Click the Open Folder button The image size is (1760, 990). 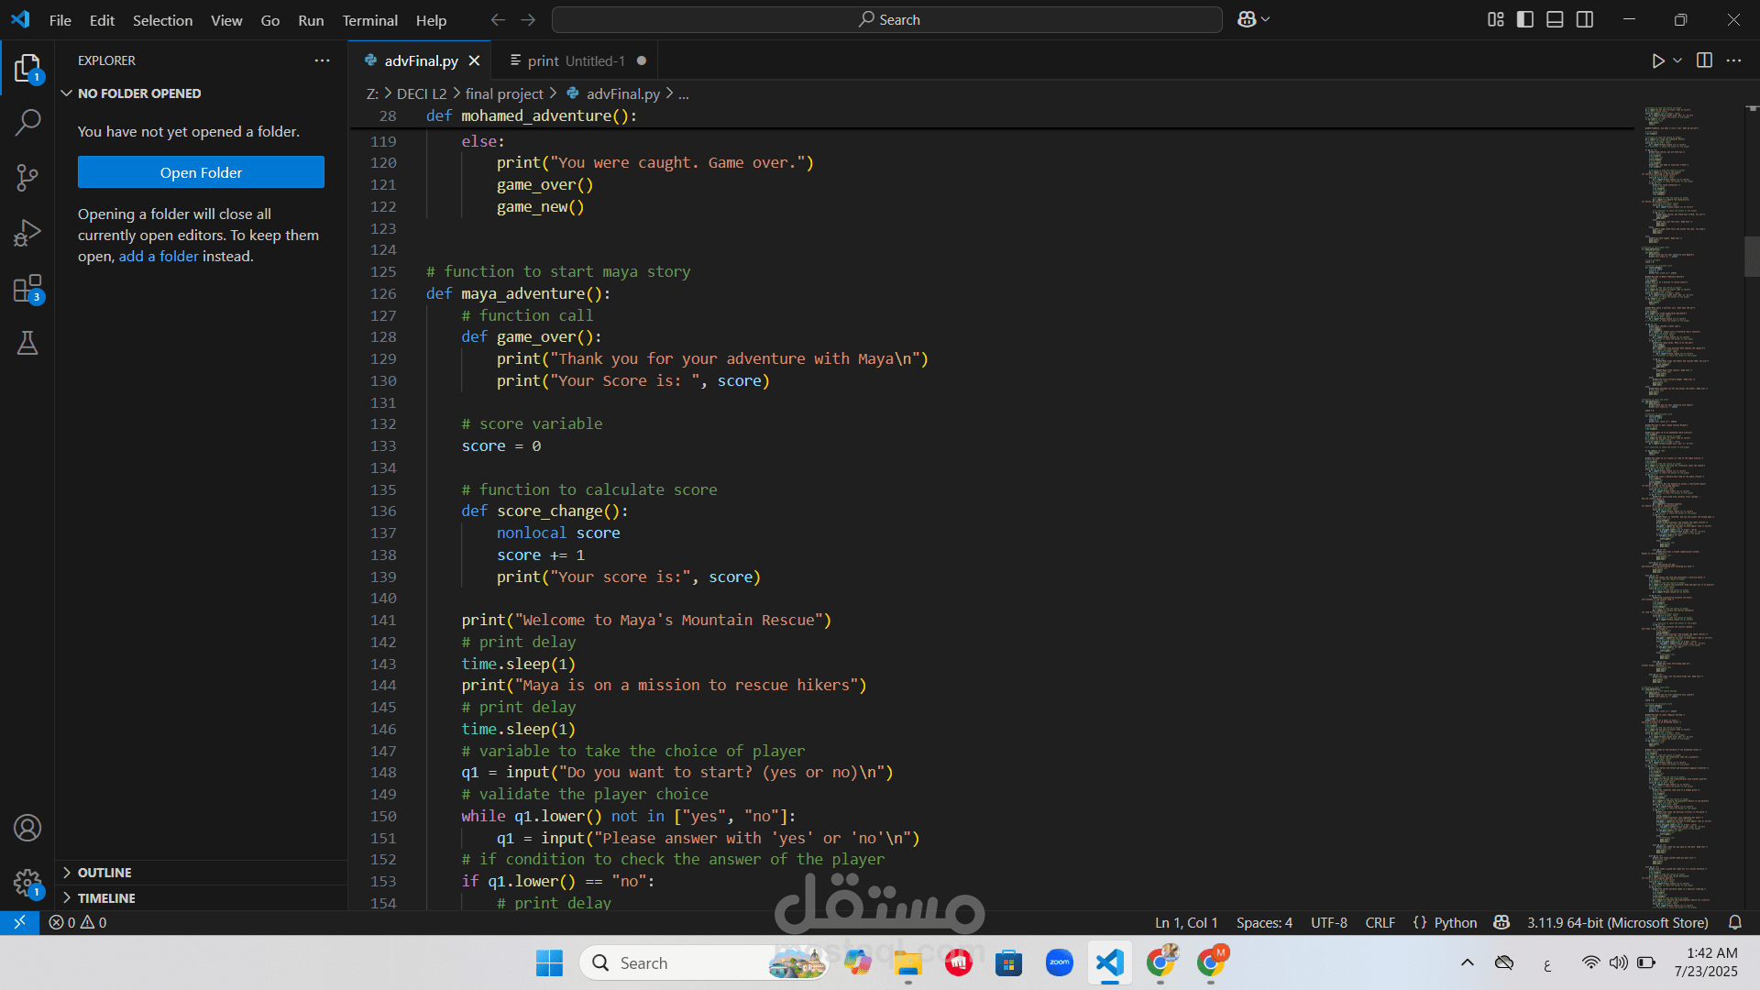(x=201, y=172)
